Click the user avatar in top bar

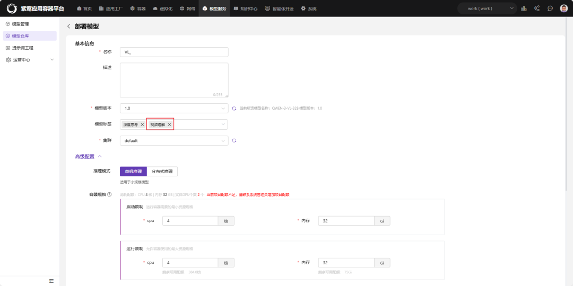pyautogui.click(x=564, y=8)
